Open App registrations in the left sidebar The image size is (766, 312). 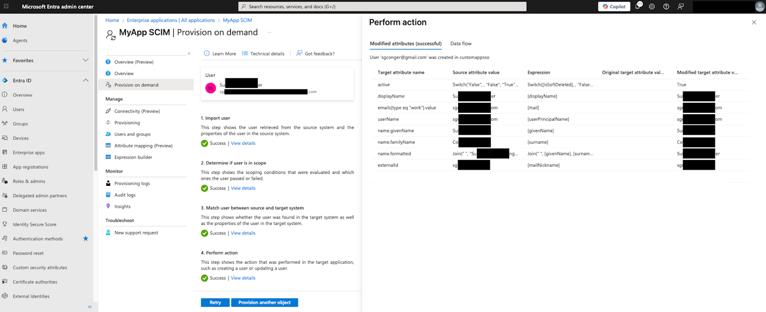pos(31,167)
